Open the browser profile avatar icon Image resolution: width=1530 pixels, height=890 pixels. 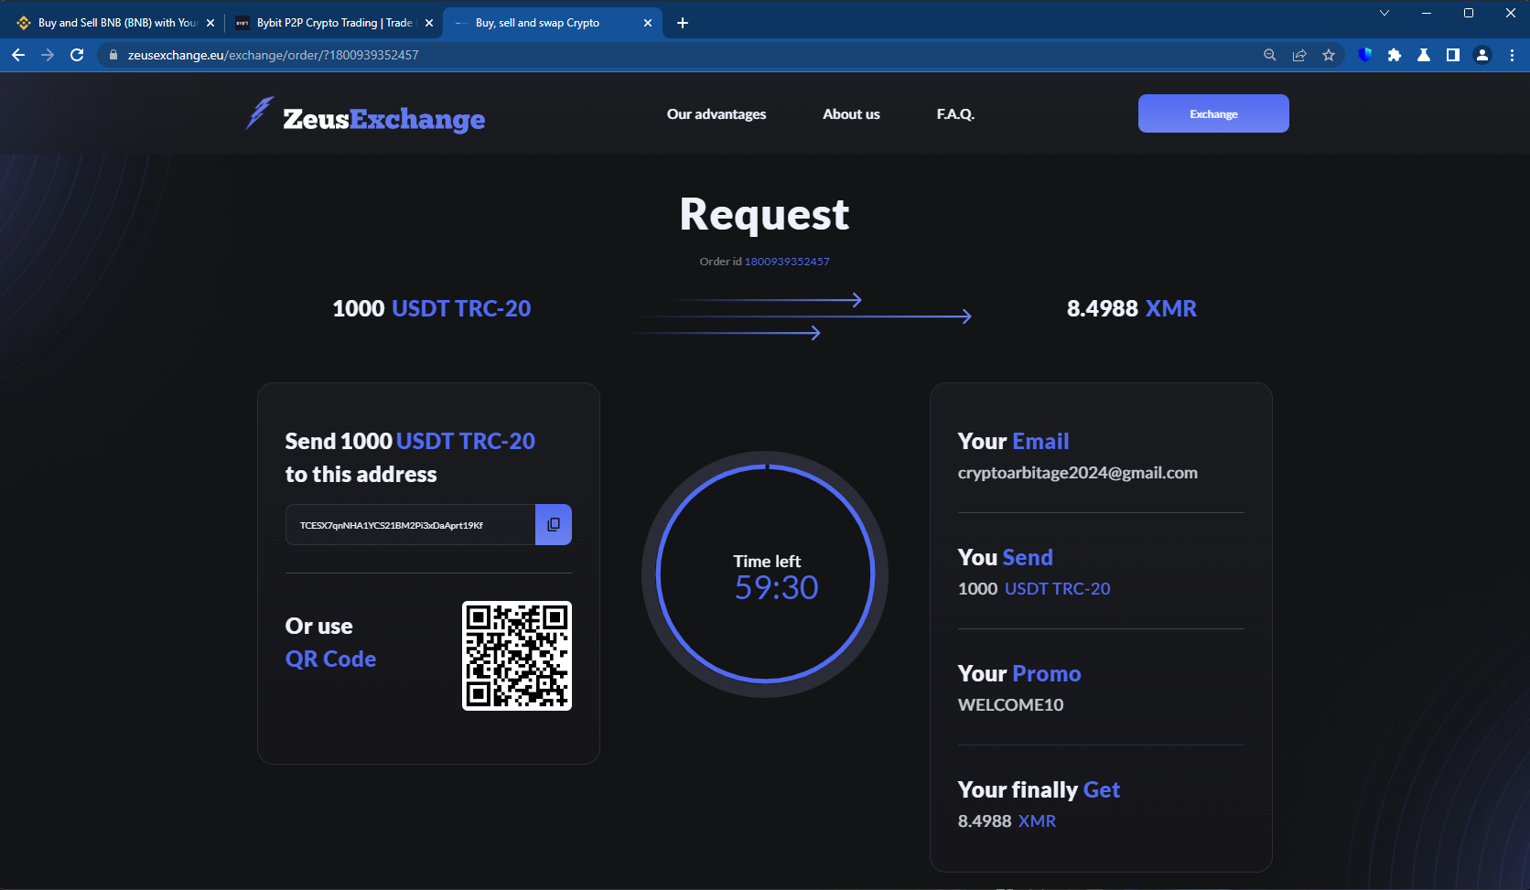(1482, 55)
